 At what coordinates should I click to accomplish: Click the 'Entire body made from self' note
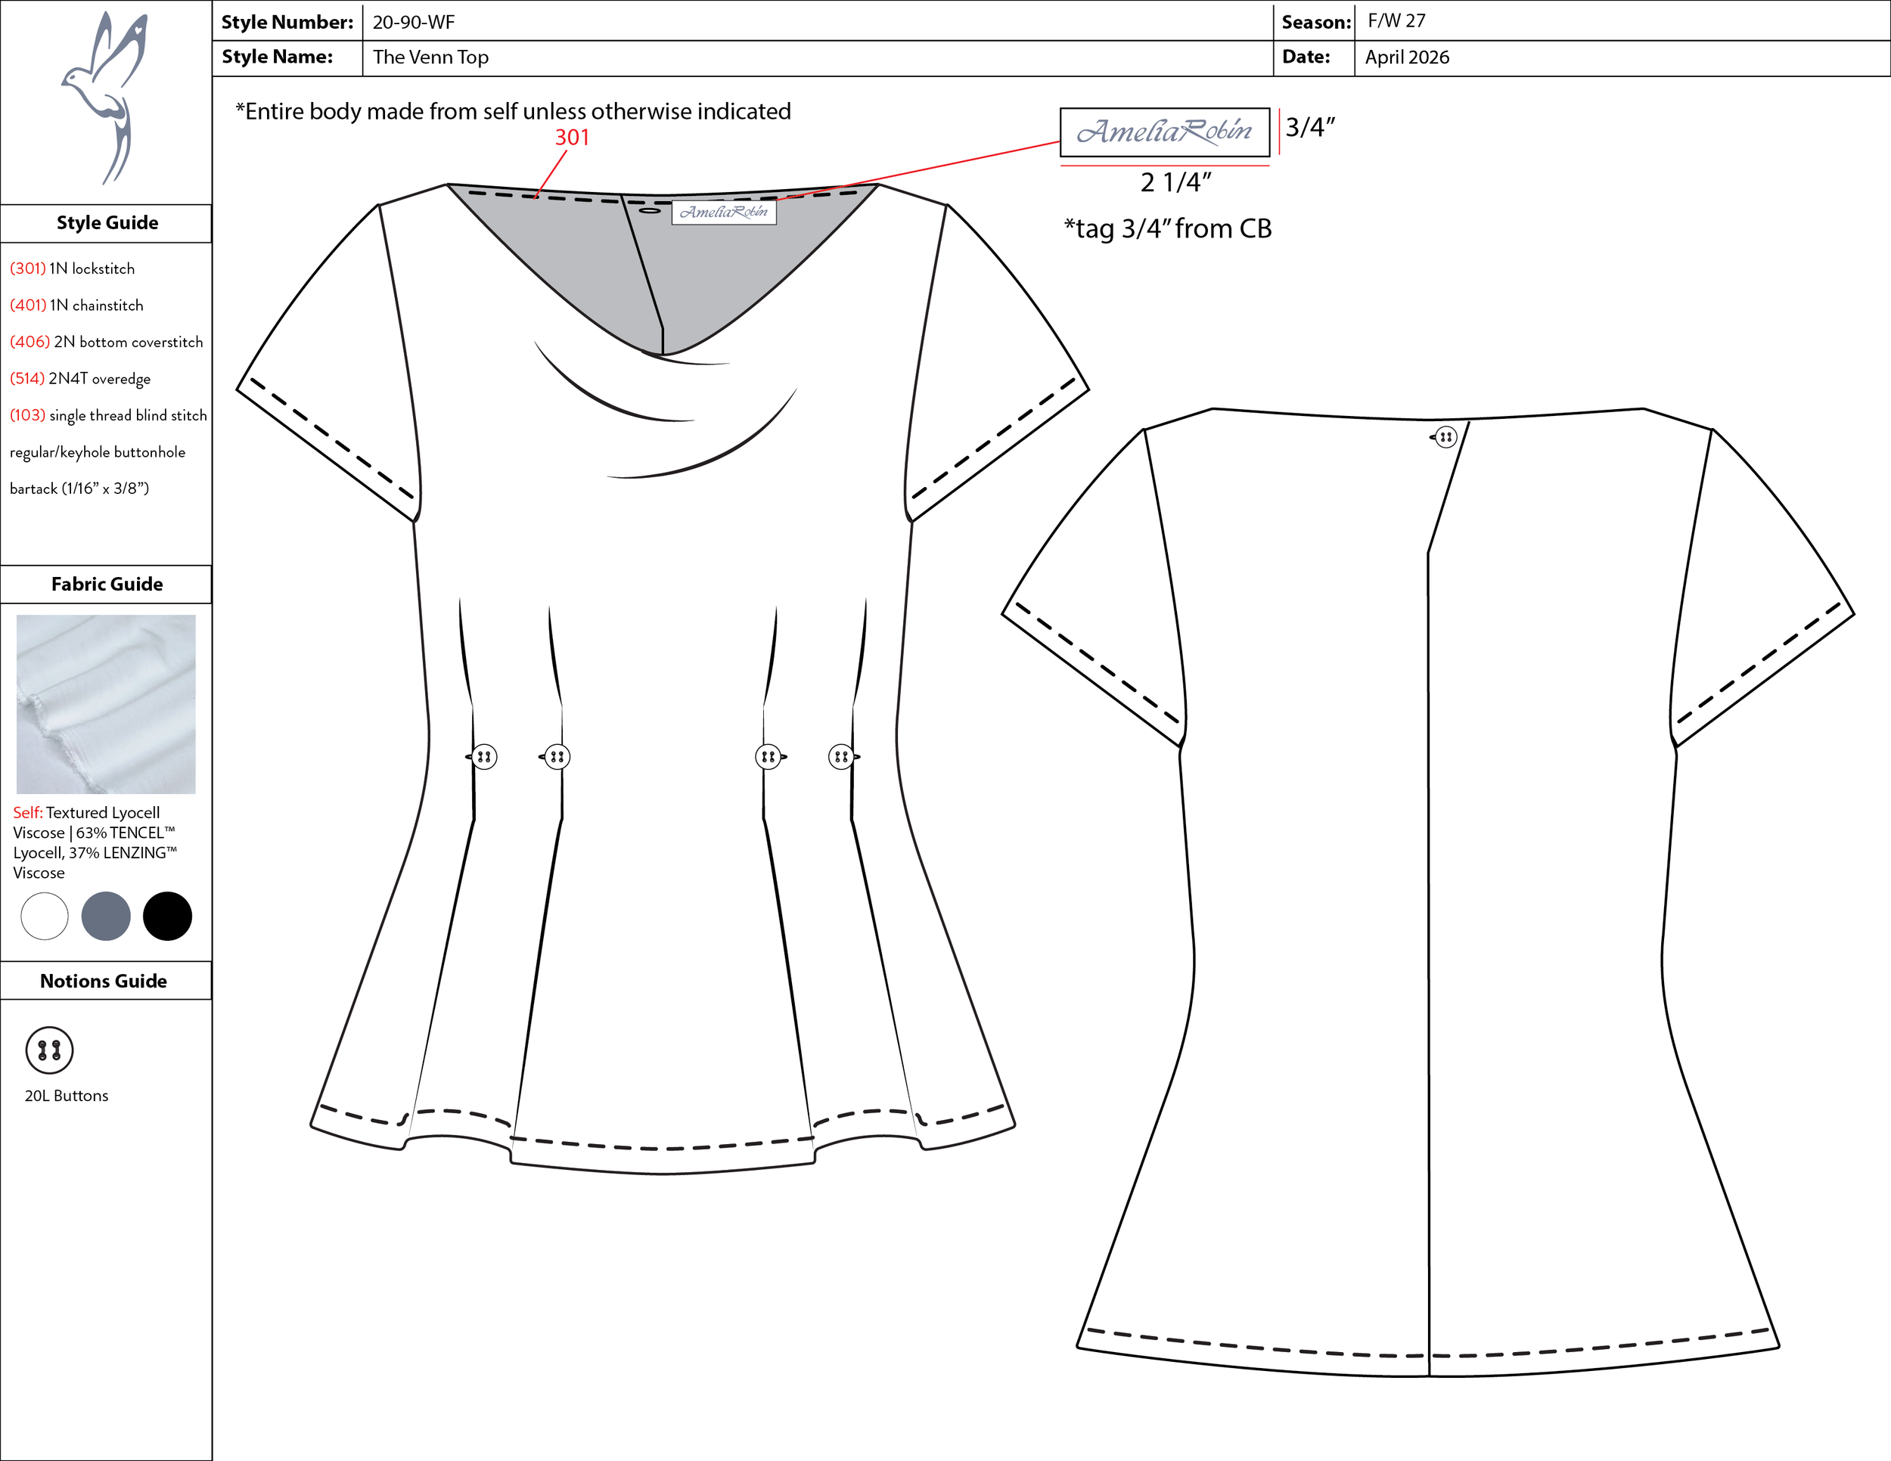click(x=514, y=112)
